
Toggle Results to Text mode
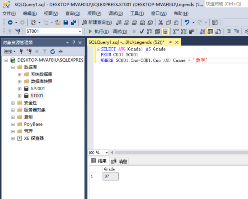click(x=202, y=32)
